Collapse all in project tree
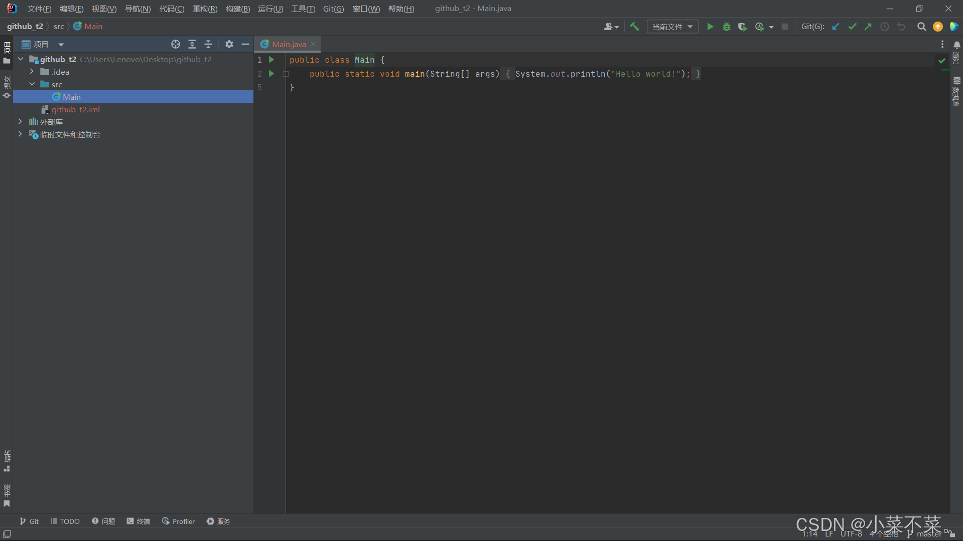Image resolution: width=963 pixels, height=541 pixels. pyautogui.click(x=208, y=44)
